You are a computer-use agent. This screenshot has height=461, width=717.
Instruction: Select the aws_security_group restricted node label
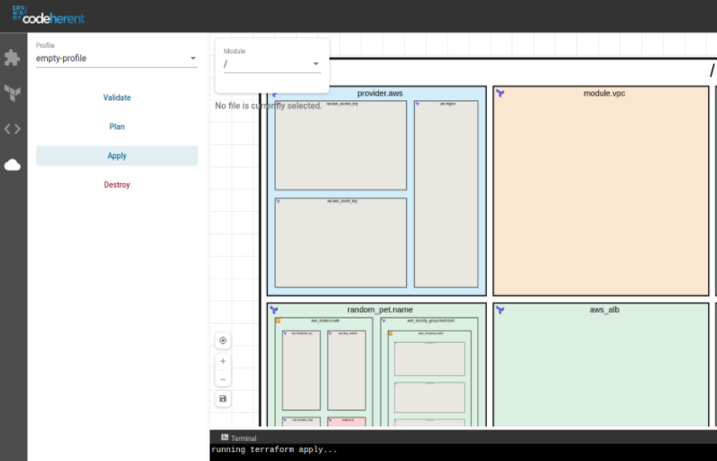click(431, 320)
